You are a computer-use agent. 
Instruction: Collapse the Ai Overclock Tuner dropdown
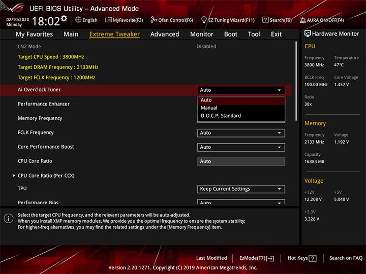tap(241, 90)
